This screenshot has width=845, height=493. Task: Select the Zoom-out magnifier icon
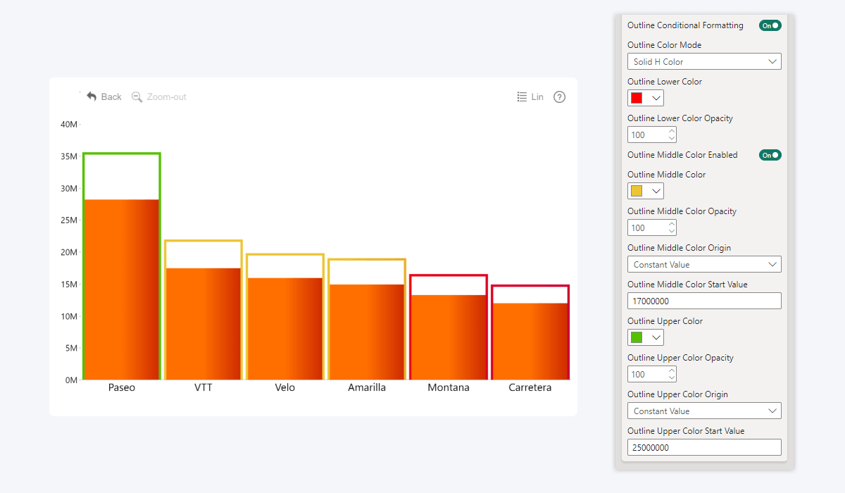tap(137, 96)
